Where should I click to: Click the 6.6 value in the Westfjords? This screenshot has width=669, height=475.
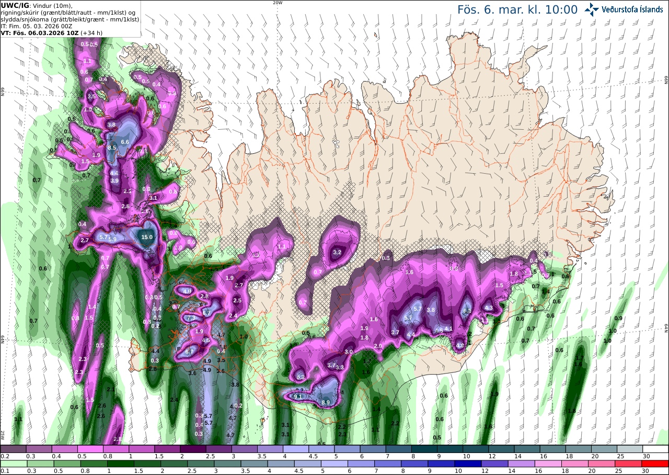pos(125,142)
